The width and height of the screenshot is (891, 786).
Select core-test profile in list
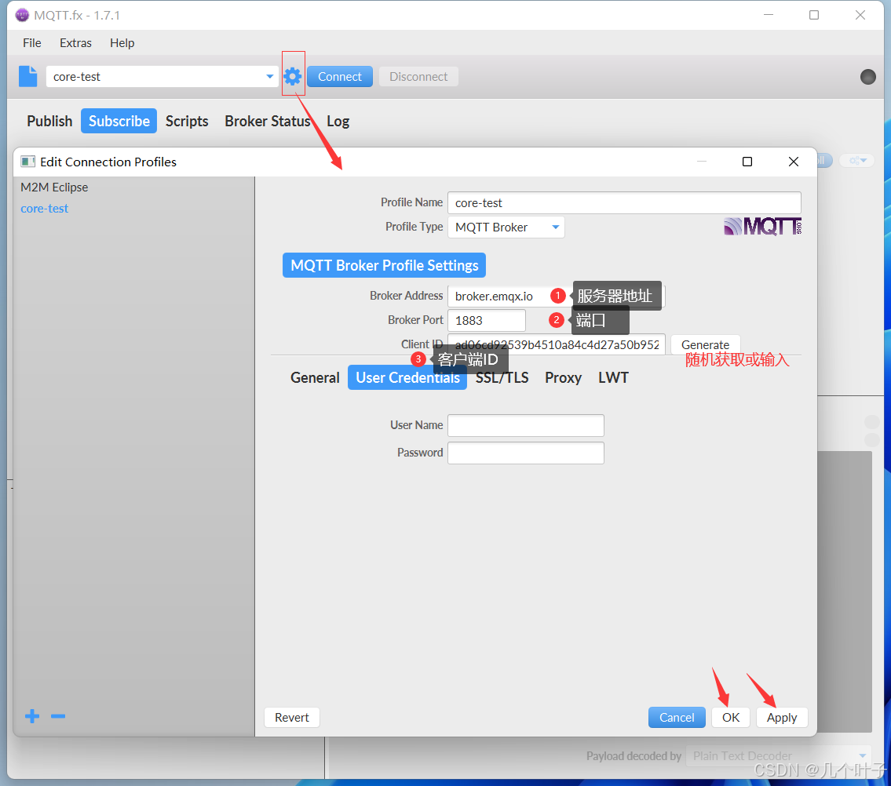coord(44,209)
